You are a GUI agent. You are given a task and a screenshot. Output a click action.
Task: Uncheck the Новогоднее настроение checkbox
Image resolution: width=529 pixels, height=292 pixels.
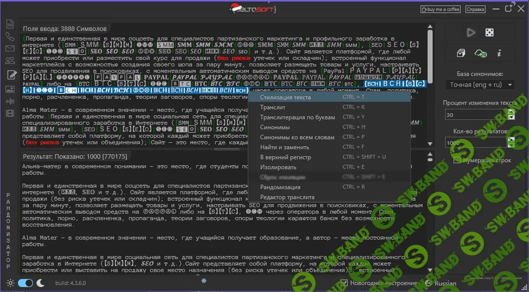[x=344, y=283]
